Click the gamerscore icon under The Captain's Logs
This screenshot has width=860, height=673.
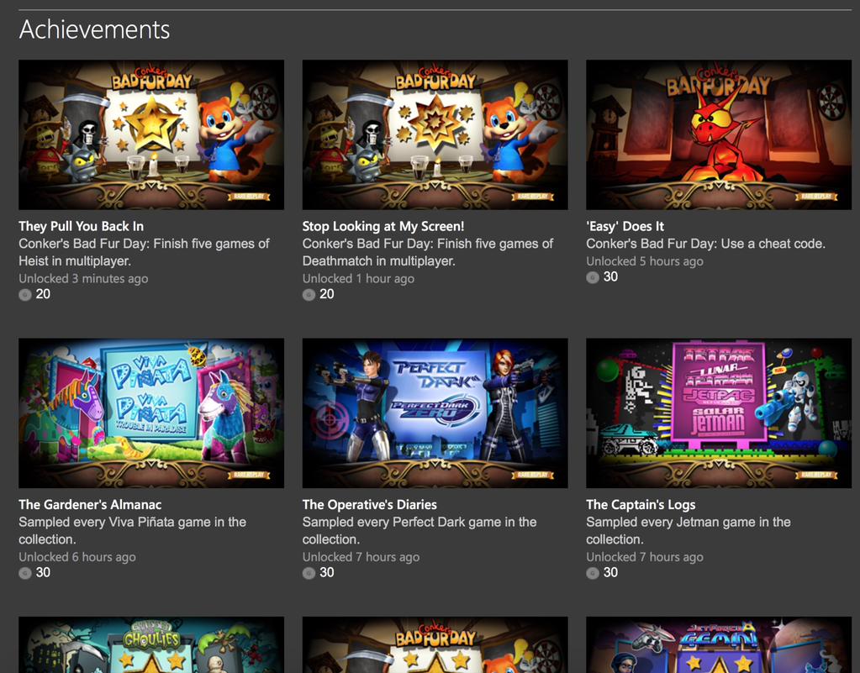click(593, 573)
